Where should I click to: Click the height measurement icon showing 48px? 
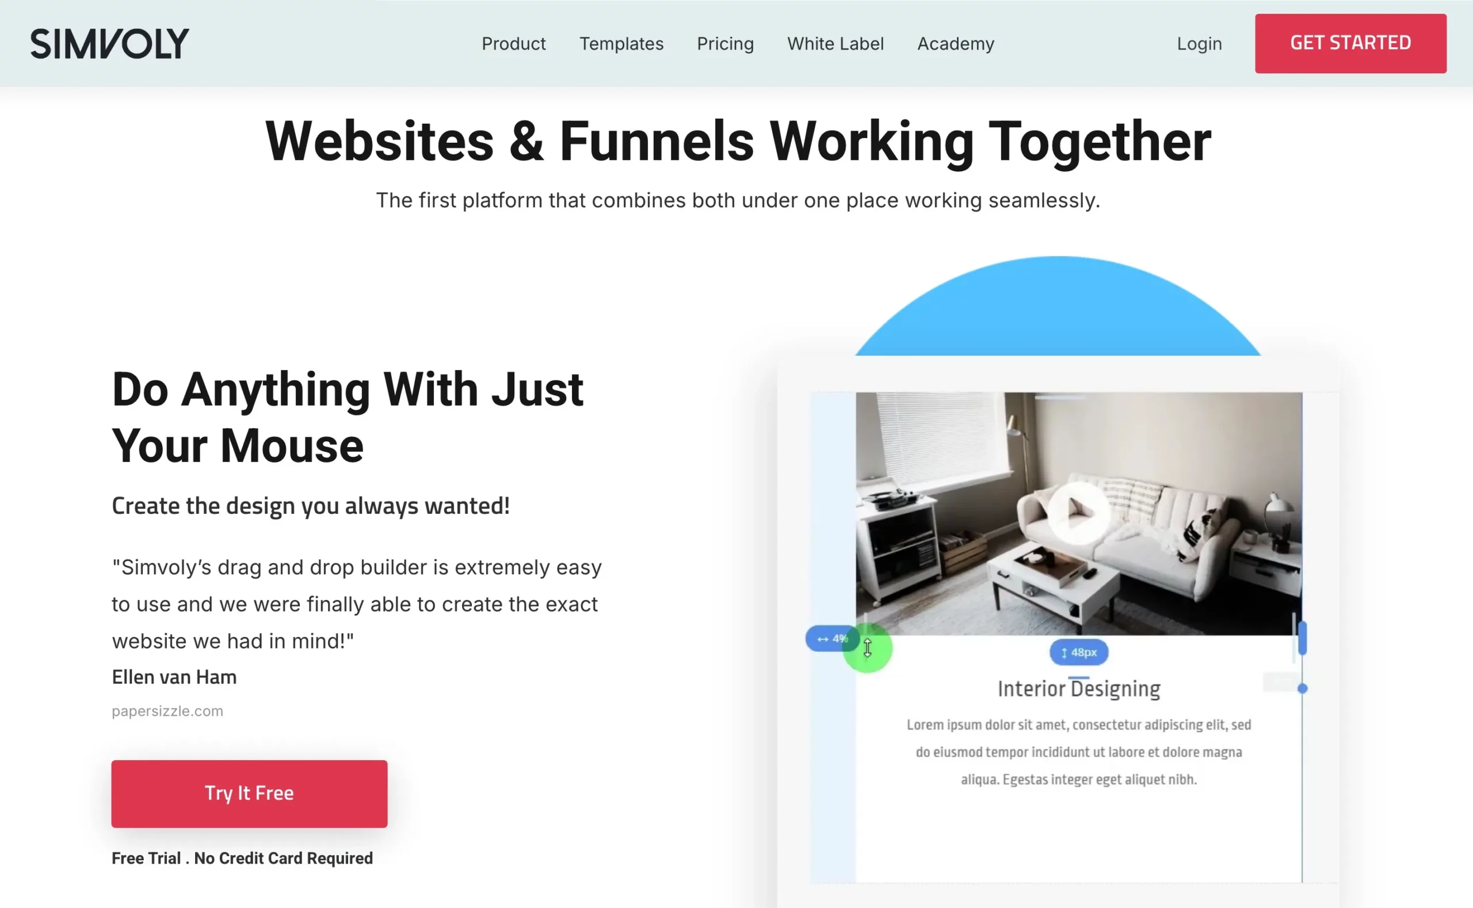(x=1078, y=653)
